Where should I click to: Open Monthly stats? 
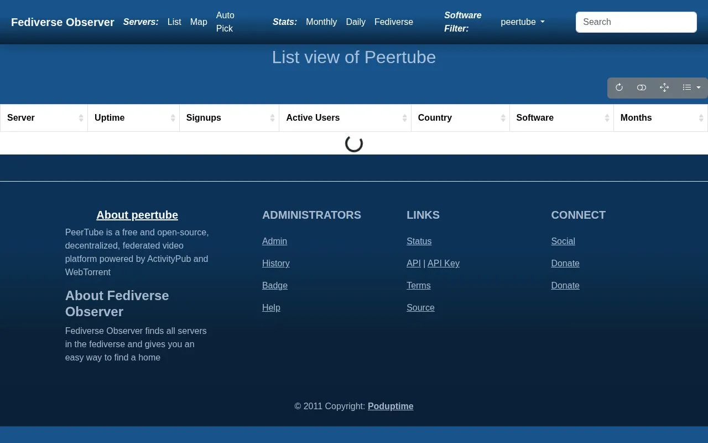[x=321, y=22]
